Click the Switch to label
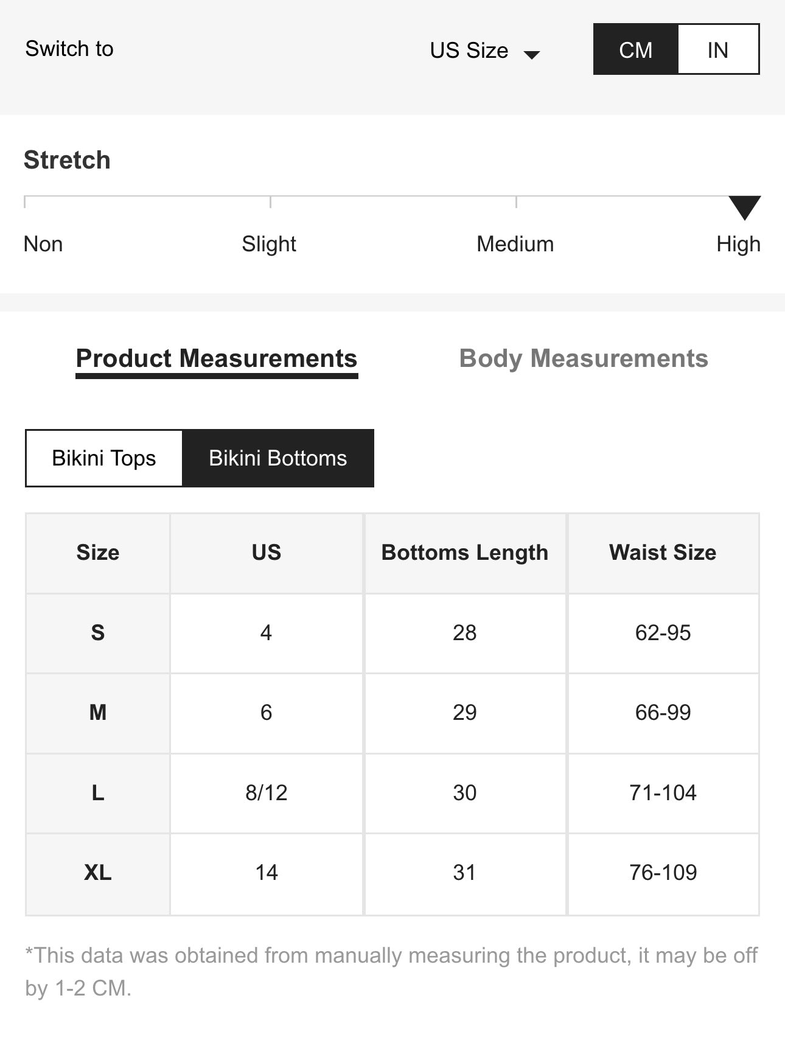 (x=69, y=49)
